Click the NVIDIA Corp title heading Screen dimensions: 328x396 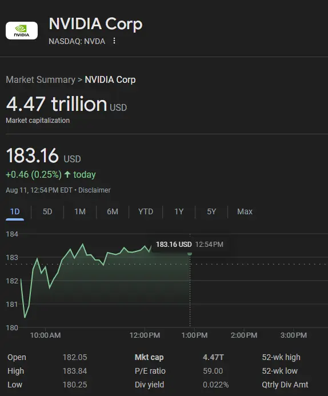pos(95,24)
